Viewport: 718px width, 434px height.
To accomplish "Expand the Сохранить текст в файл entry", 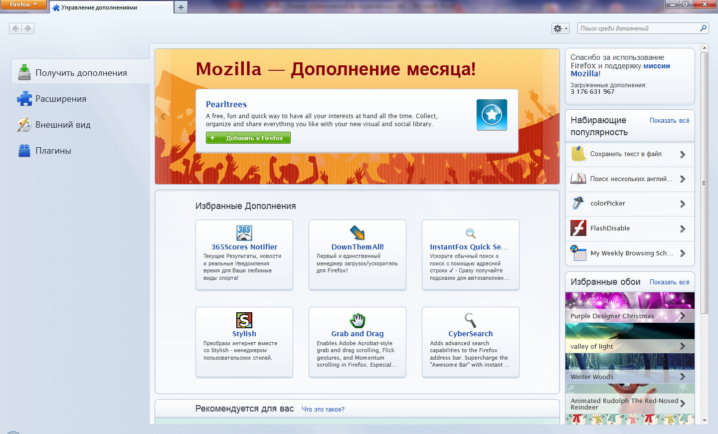I will pyautogui.click(x=683, y=155).
